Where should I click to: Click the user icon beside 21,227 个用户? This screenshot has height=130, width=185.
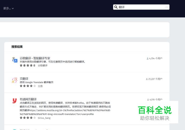coord(147,79)
